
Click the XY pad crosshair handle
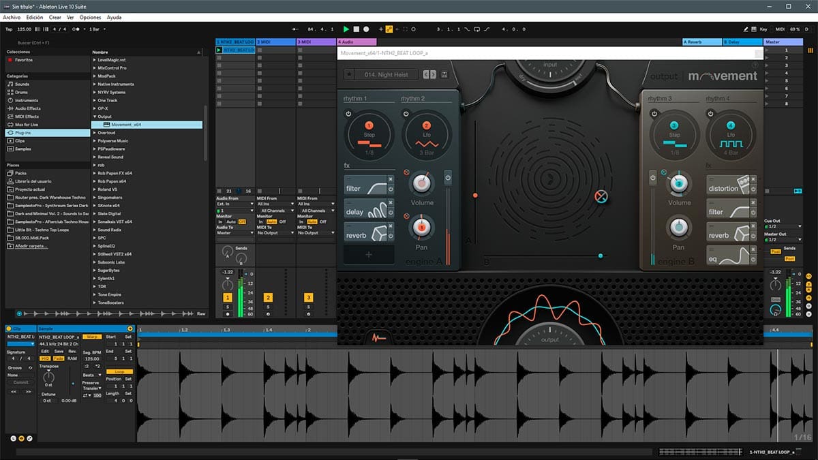pos(601,197)
